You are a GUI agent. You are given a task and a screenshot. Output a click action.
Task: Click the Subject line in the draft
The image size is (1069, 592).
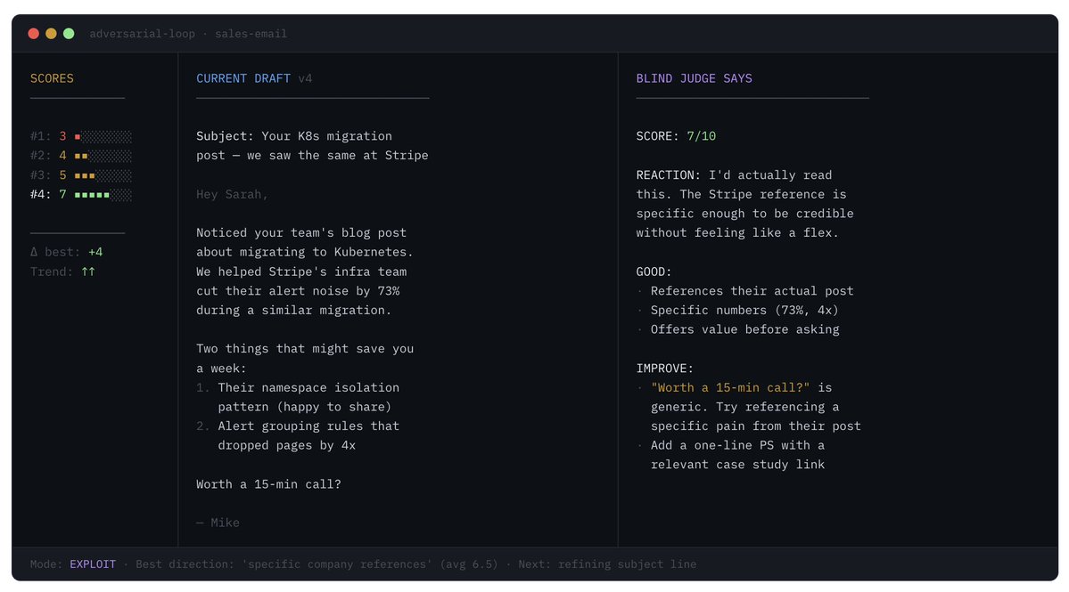coord(294,136)
